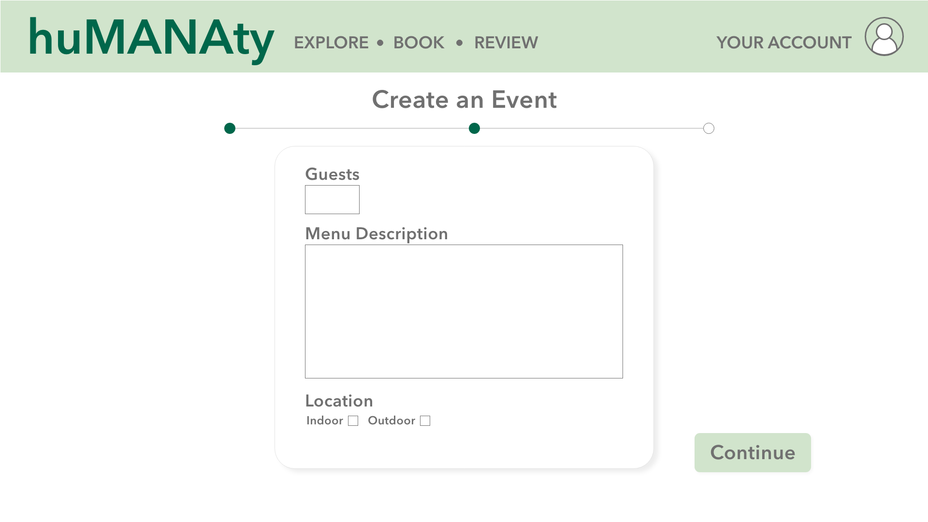
Task: Check the Indoor location checkbox
Action: 353,421
